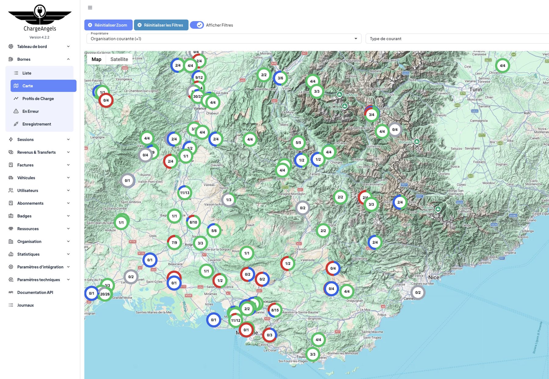Click the ChargeAngels logo
Image resolution: width=549 pixels, height=379 pixels.
40,18
